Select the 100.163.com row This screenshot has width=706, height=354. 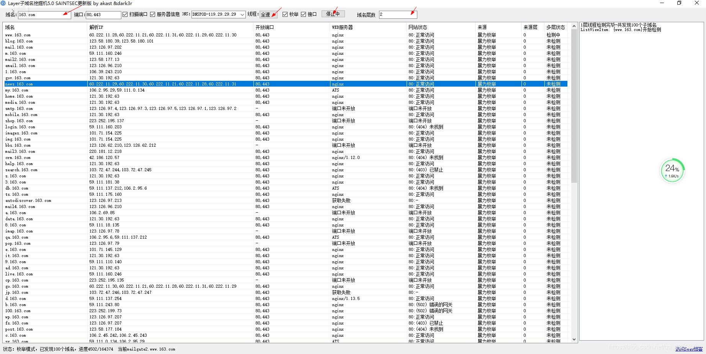286,311
